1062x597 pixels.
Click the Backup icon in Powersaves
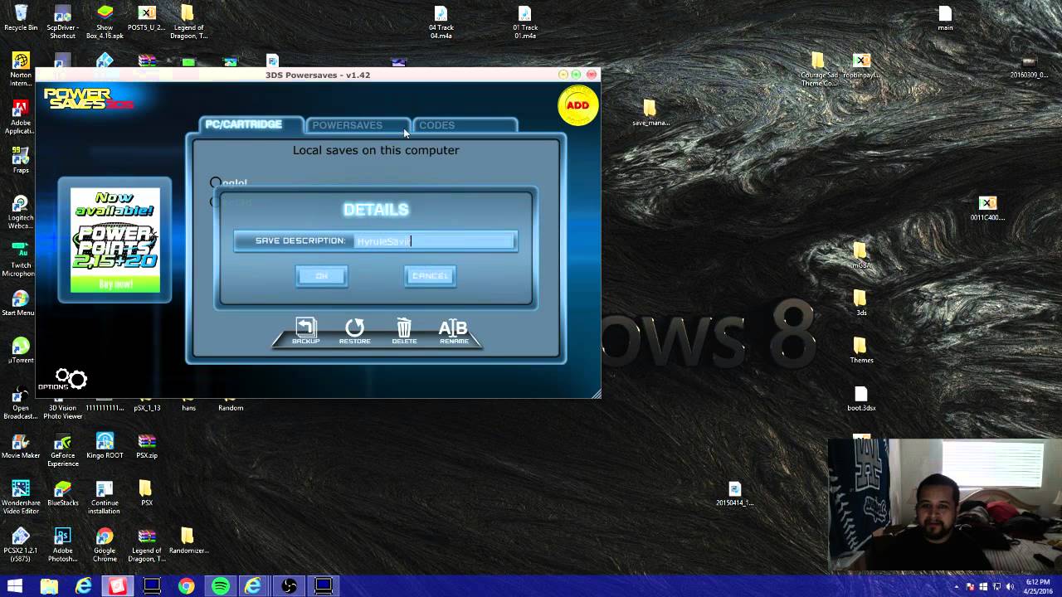click(305, 331)
